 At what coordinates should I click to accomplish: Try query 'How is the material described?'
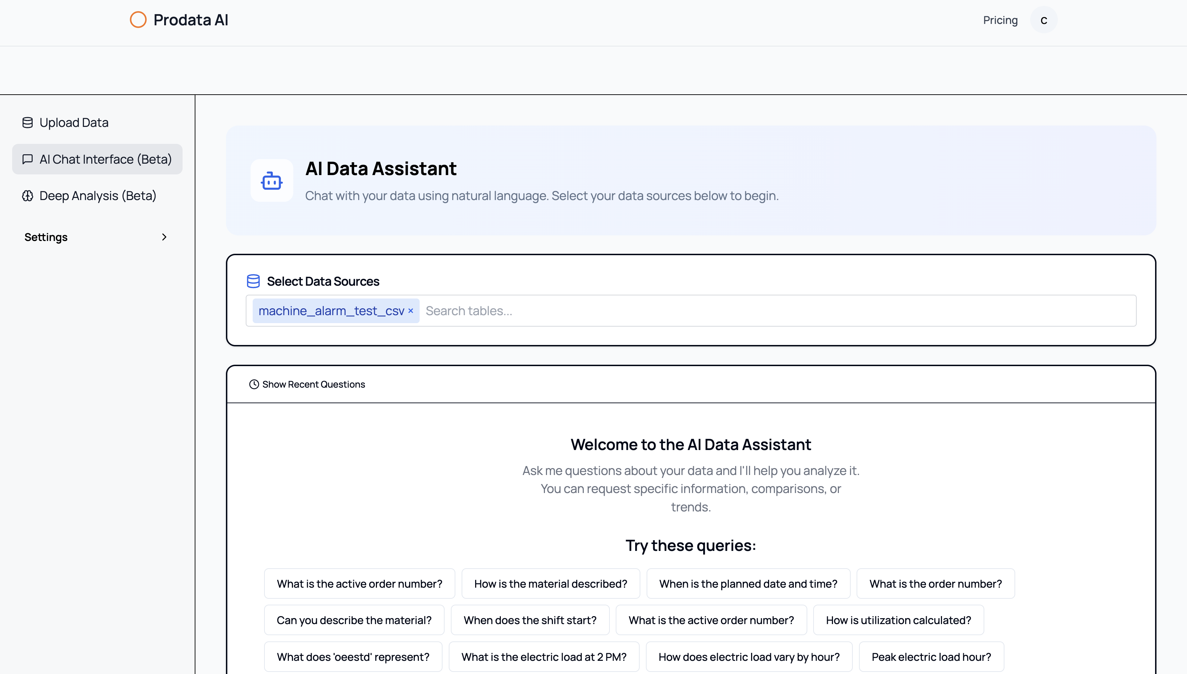point(550,584)
